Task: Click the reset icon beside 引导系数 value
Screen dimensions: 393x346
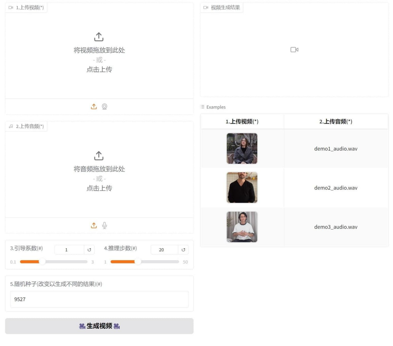Action: (89, 250)
